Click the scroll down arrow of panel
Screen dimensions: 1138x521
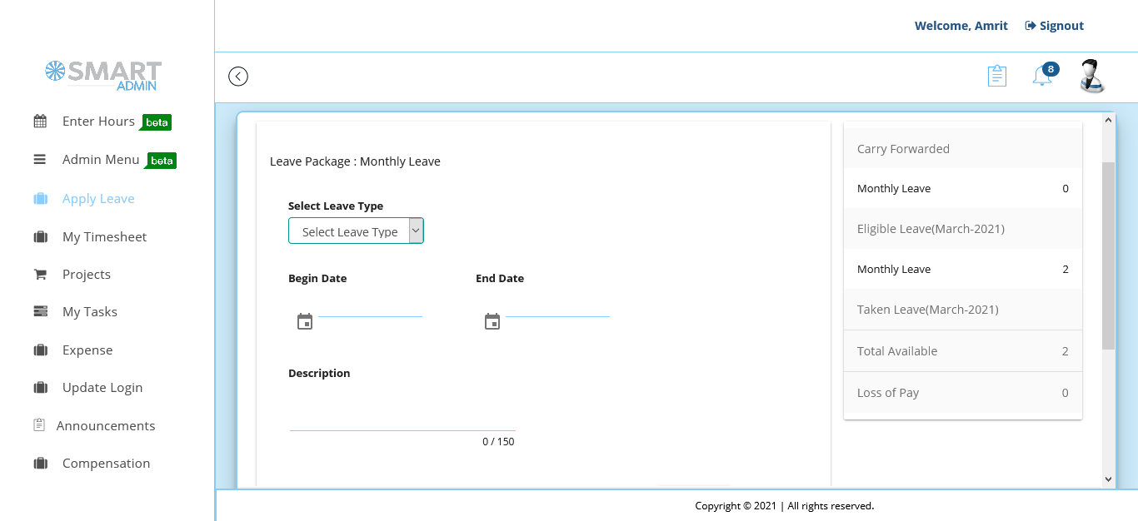1108,479
